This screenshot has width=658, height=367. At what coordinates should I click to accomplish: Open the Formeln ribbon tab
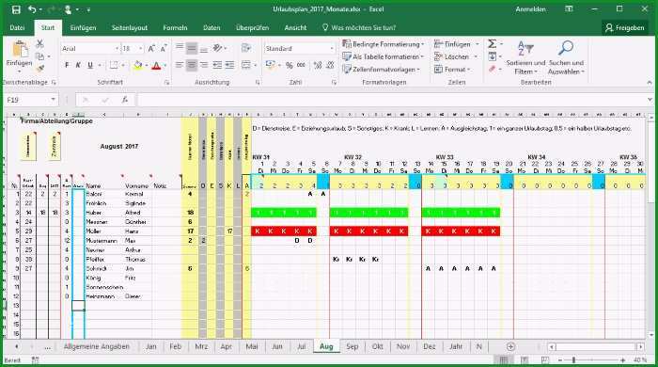[x=175, y=27]
